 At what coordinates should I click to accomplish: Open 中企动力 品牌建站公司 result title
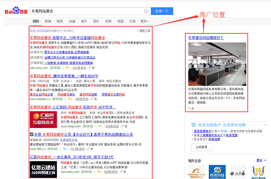84,134
